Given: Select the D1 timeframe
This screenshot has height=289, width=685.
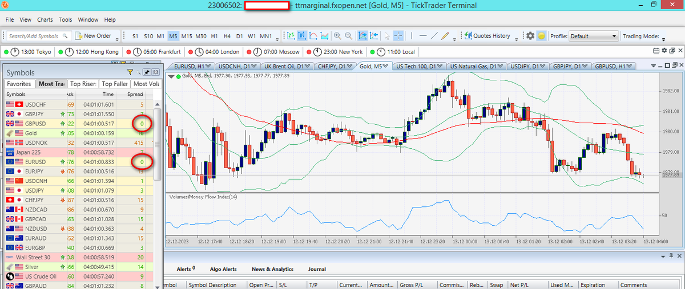Looking at the screenshot, I should pyautogui.click(x=240, y=36).
